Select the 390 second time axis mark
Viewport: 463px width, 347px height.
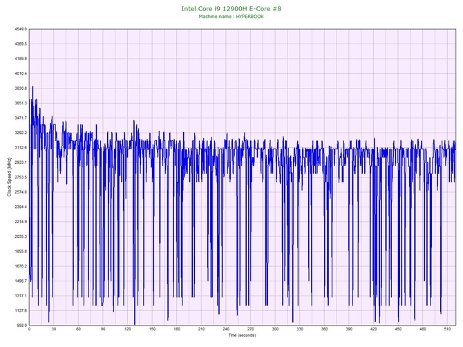pos(349,330)
